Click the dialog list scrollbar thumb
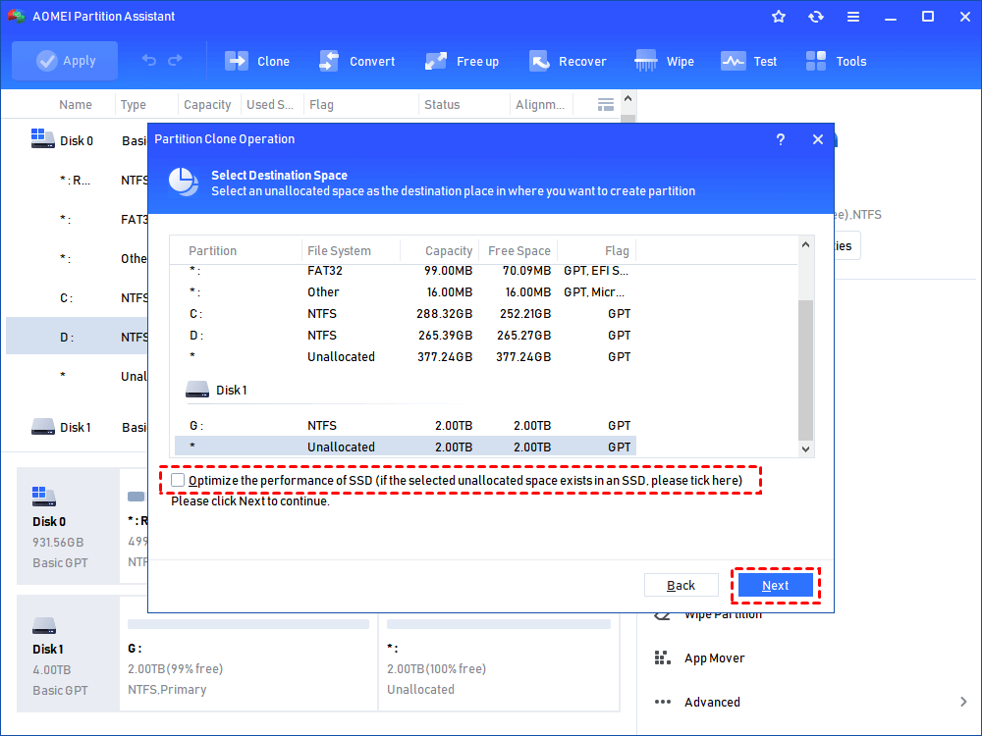The height and width of the screenshot is (736, 982). [x=805, y=371]
